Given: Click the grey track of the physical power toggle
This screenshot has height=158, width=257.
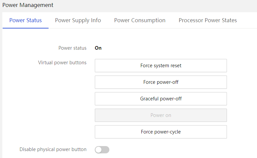Looking at the screenshot, I should [x=106, y=150].
